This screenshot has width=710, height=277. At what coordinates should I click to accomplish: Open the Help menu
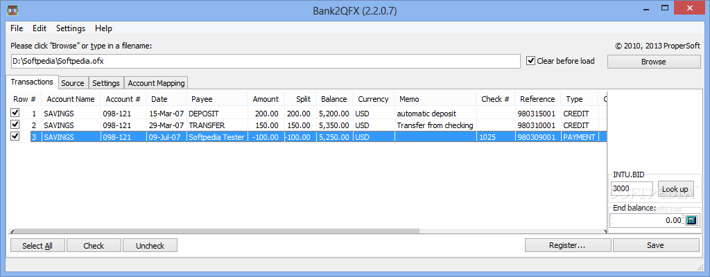pos(103,28)
